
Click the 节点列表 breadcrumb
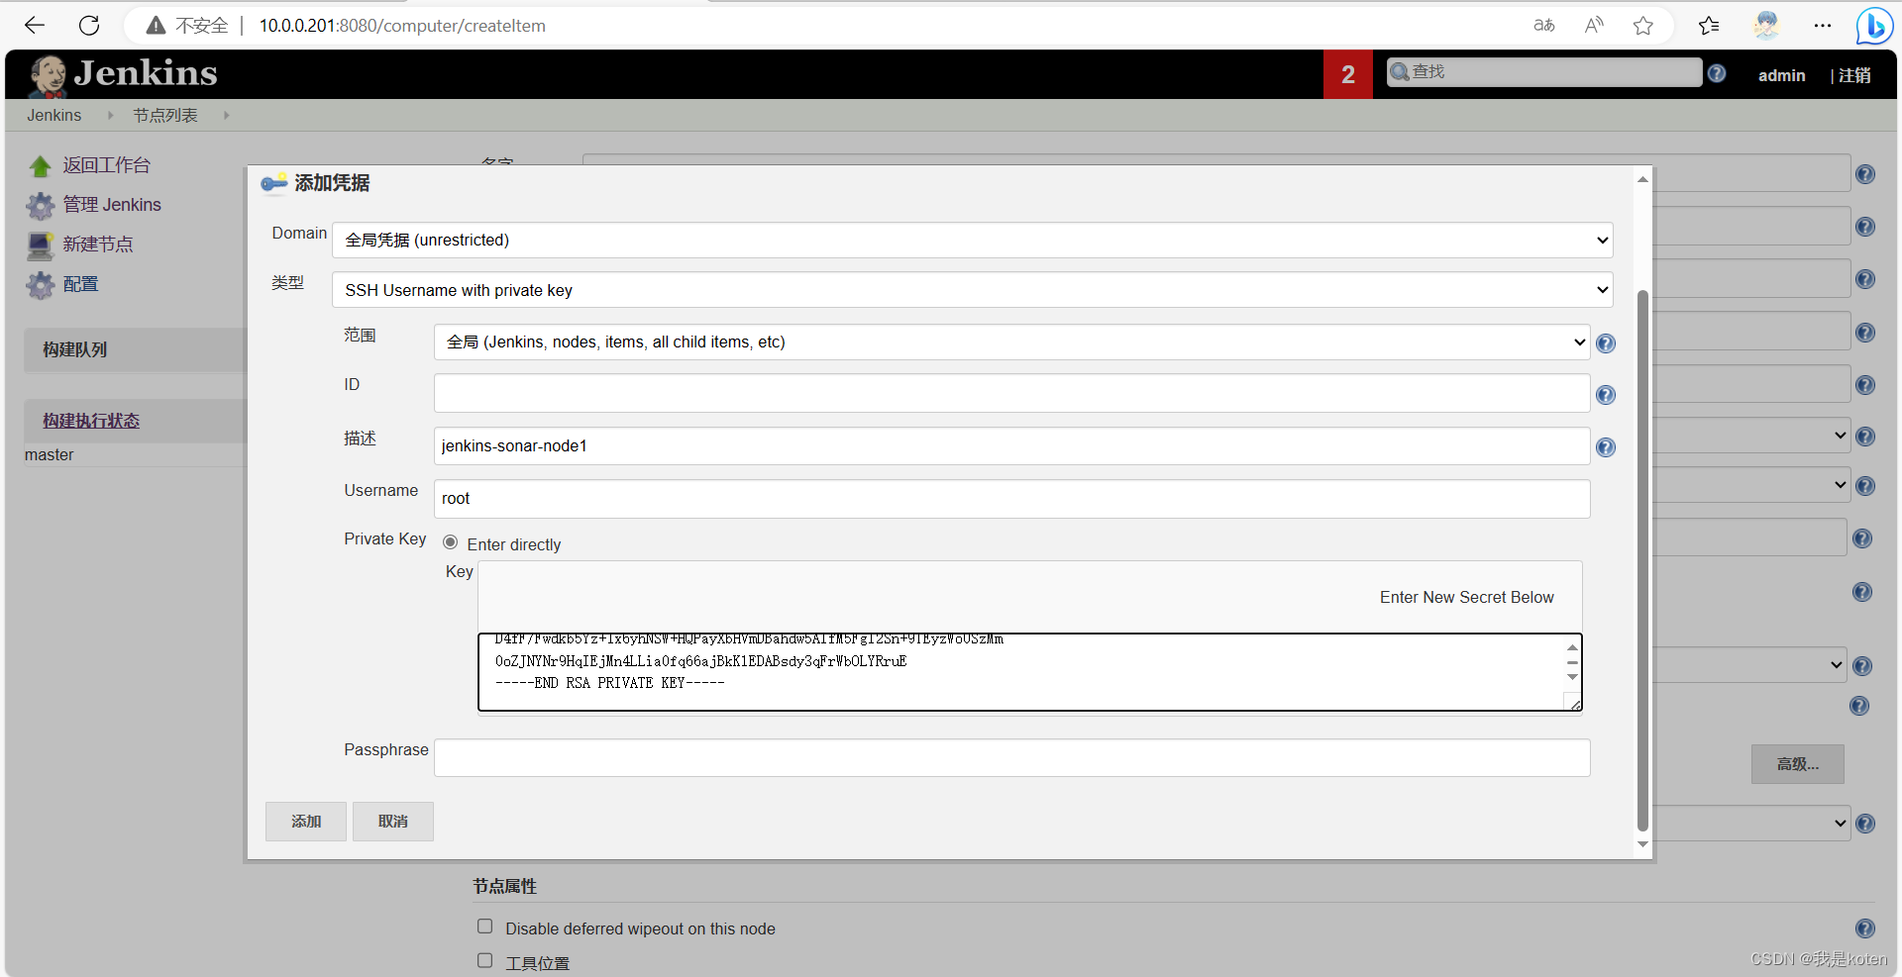(165, 116)
